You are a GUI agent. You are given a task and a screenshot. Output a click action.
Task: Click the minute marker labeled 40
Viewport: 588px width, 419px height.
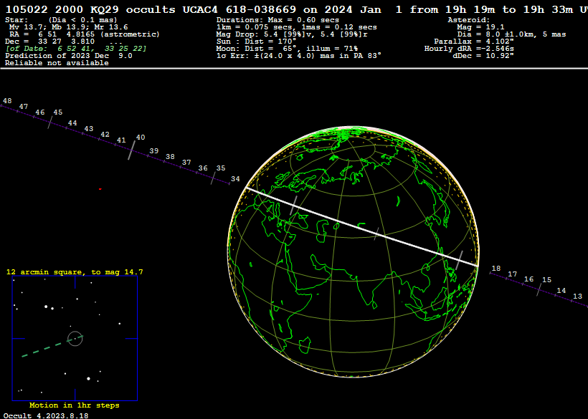click(x=141, y=138)
